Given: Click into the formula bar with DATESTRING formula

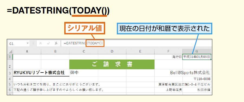Looking at the screenshot, I should [136, 44].
